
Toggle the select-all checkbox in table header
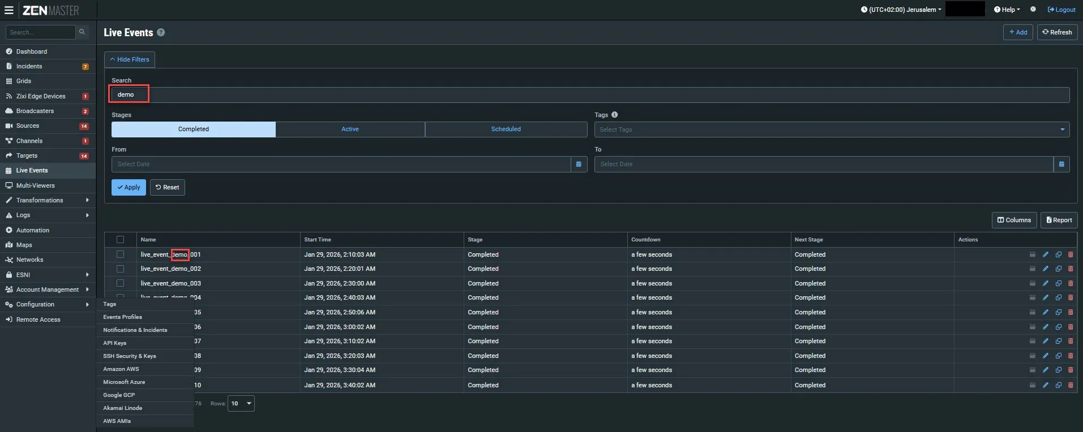[x=120, y=240]
